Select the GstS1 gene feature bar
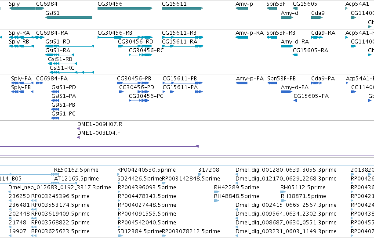The height and width of the screenshot is (238, 374). [x=69, y=18]
